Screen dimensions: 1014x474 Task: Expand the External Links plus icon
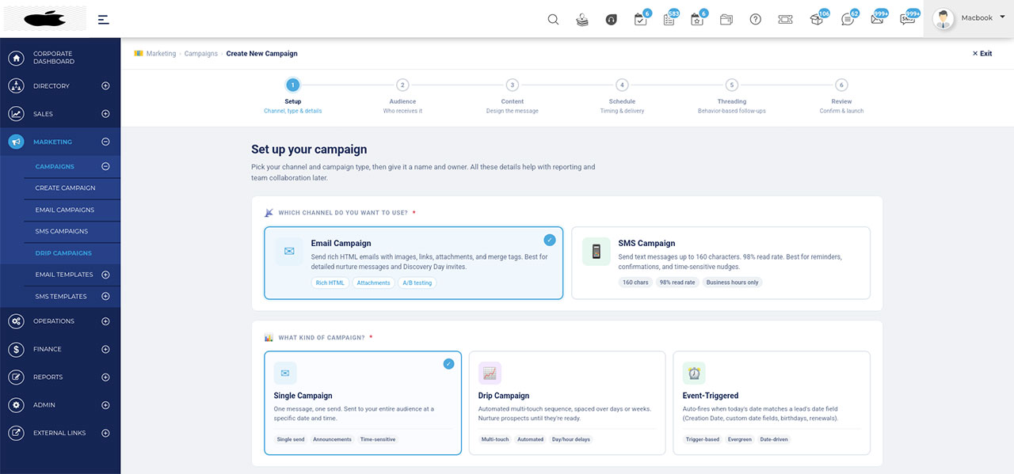[105, 433]
